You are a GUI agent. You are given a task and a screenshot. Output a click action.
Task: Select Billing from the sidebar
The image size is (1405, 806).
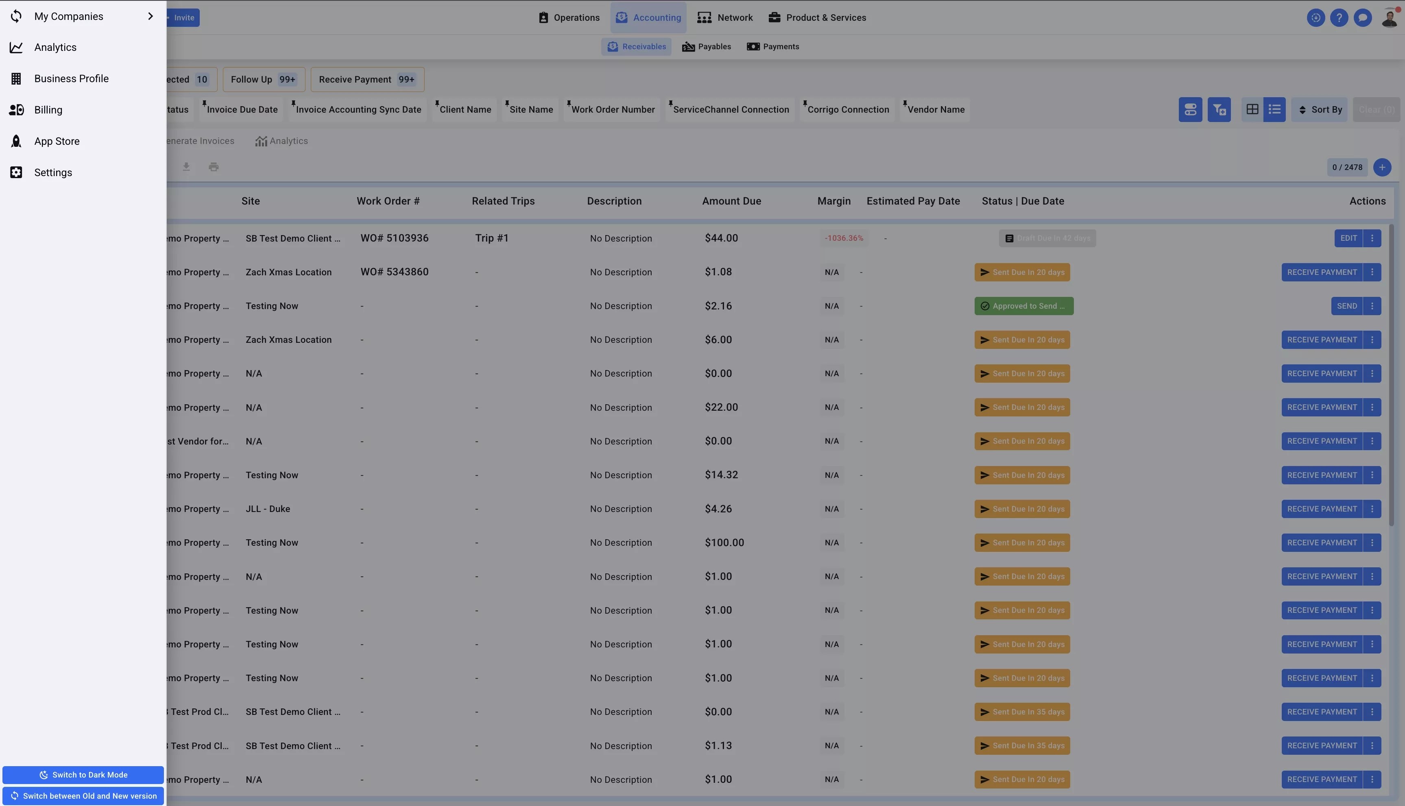click(48, 110)
